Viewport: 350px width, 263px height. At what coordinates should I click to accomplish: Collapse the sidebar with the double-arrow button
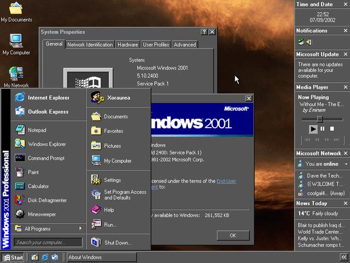coord(343,258)
